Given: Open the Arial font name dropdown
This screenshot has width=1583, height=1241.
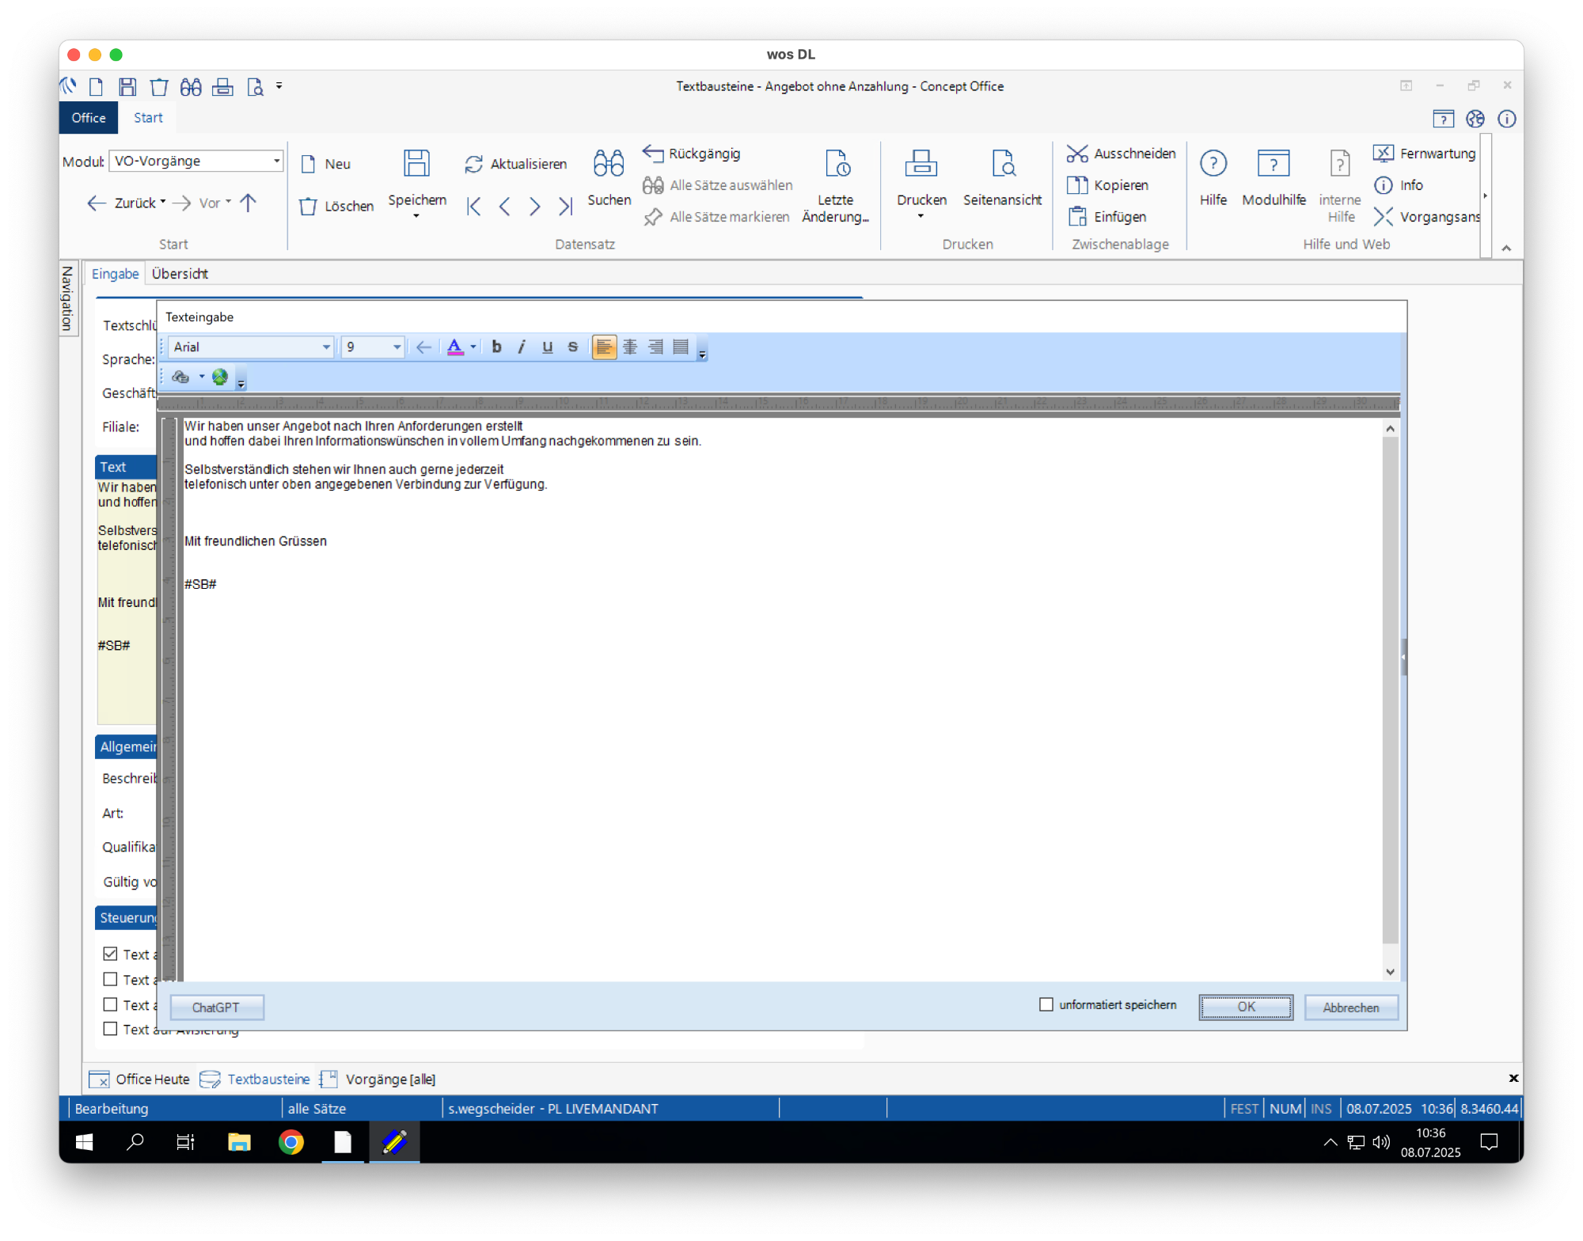Looking at the screenshot, I should coord(326,347).
